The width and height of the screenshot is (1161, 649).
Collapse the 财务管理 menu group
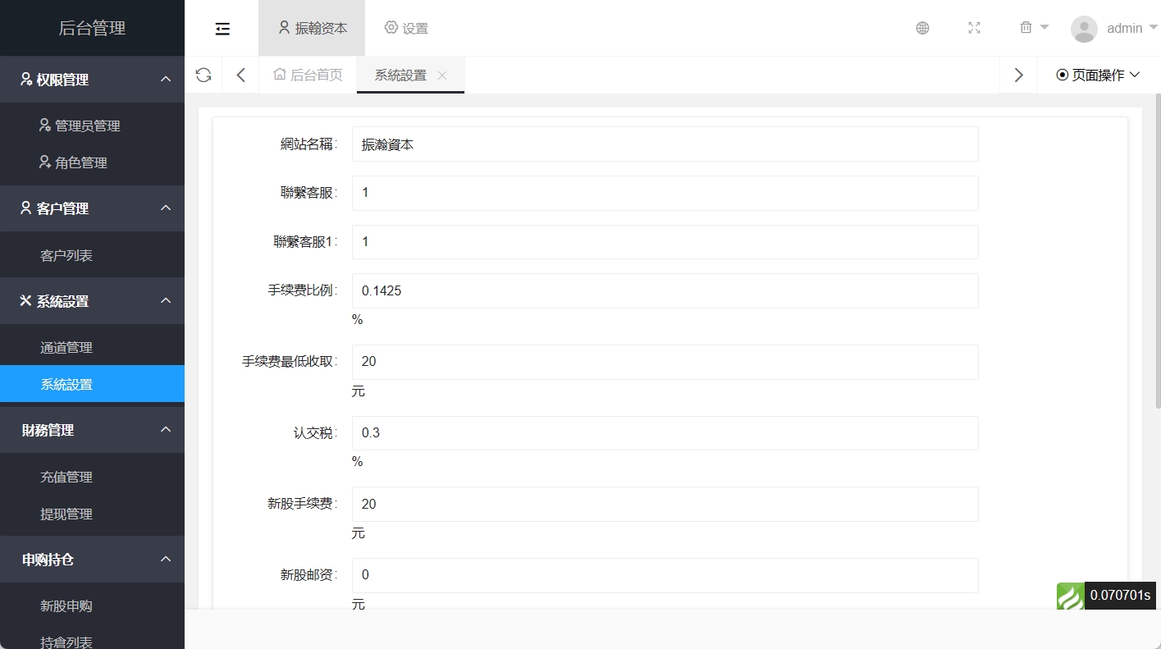[92, 430]
